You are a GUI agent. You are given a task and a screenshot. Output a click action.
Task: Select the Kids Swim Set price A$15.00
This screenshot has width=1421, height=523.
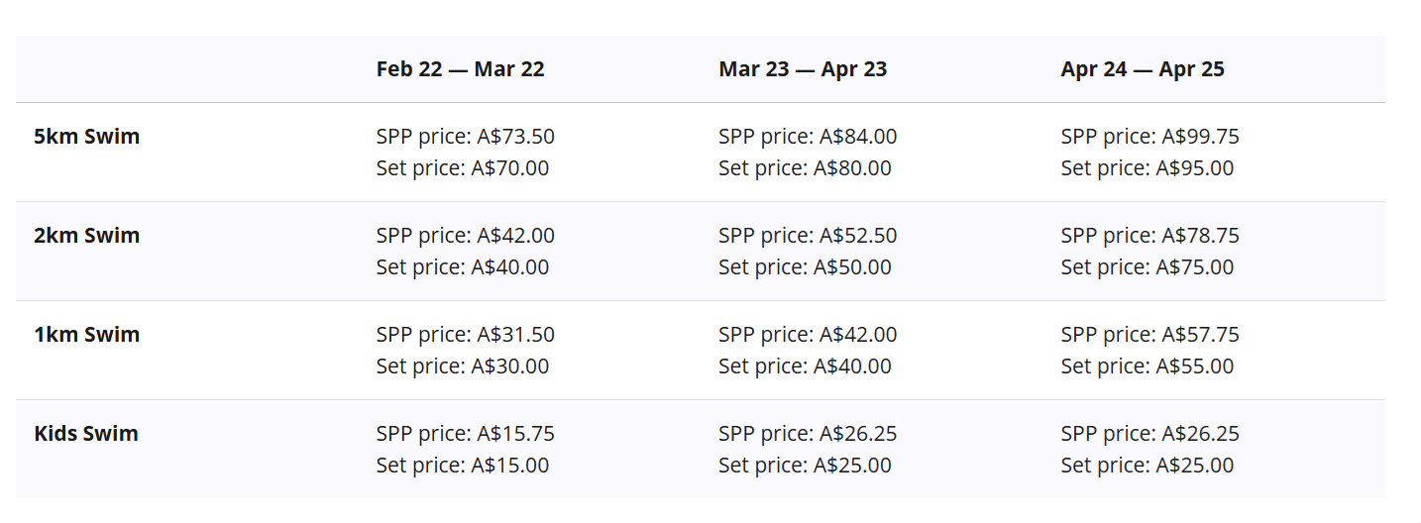click(x=463, y=466)
